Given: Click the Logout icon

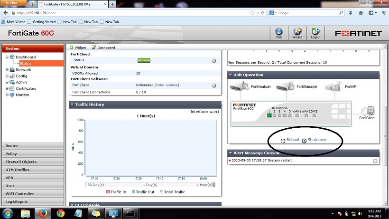Looking at the screenshot, I should pyautogui.click(x=315, y=33).
